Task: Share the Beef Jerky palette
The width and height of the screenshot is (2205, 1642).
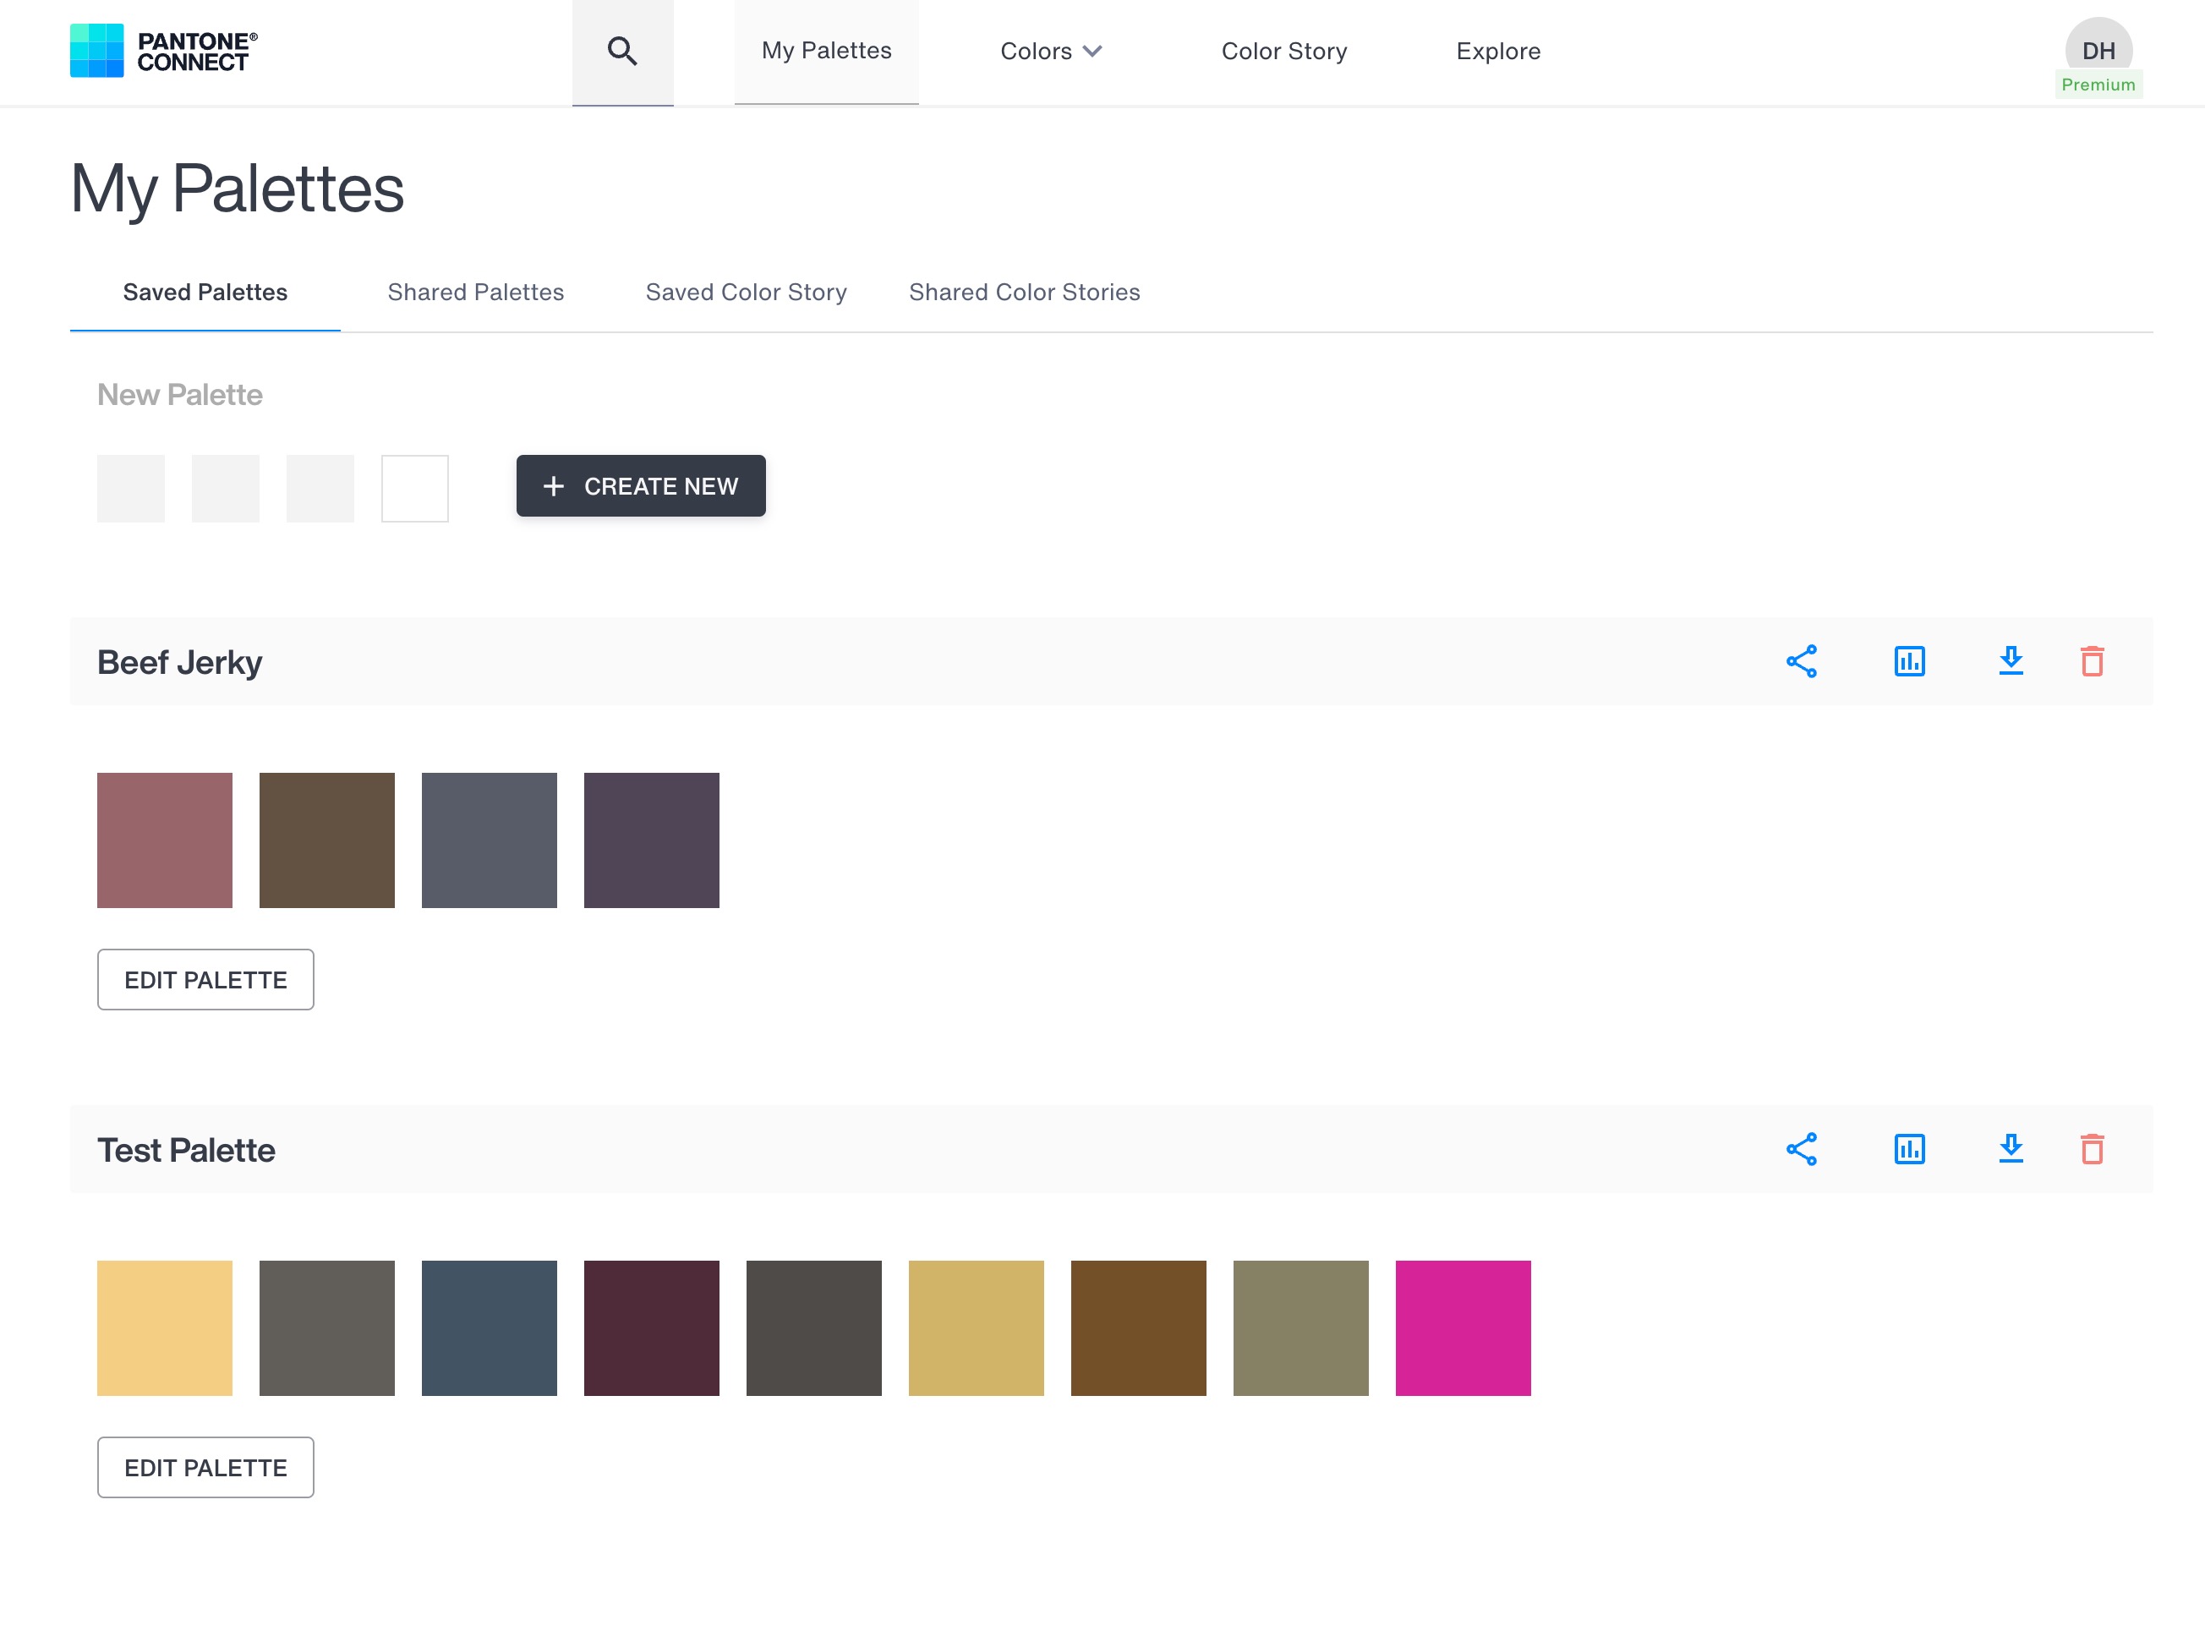Action: tap(1802, 661)
